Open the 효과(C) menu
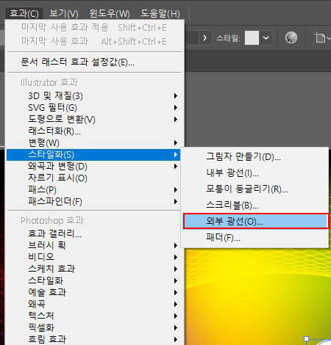The width and height of the screenshot is (331, 345). coord(24,13)
